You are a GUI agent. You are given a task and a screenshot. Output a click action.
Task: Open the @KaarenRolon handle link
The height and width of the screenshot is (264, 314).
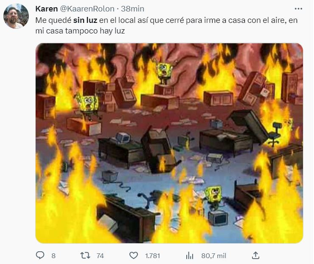click(87, 9)
